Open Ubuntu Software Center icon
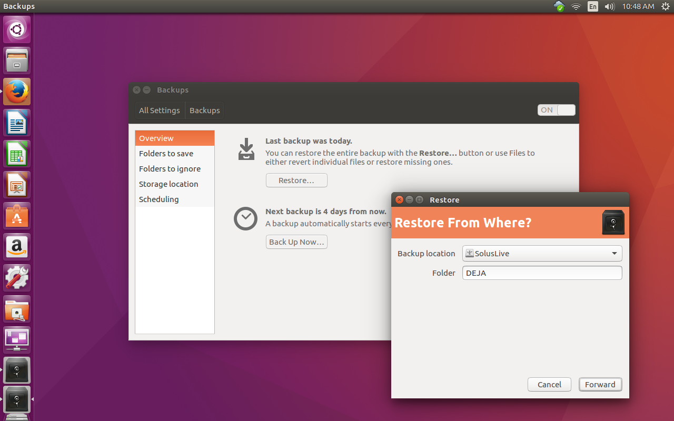Viewport: 674px width, 421px height. pos(17,216)
